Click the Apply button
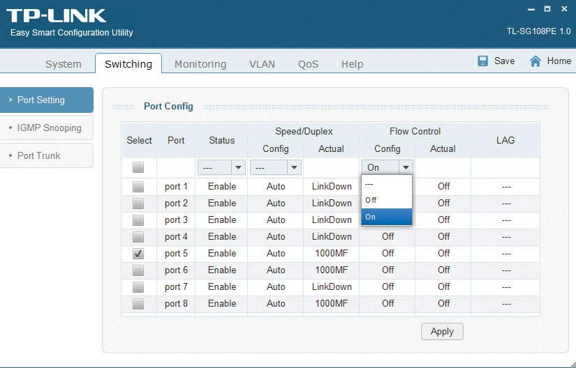This screenshot has width=576, height=368. (x=442, y=331)
